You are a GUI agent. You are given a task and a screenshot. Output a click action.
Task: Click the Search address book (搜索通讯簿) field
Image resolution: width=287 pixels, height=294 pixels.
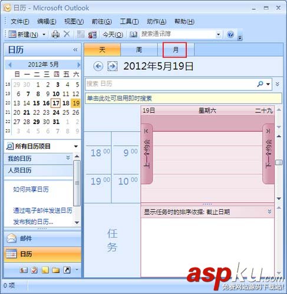click(x=178, y=34)
